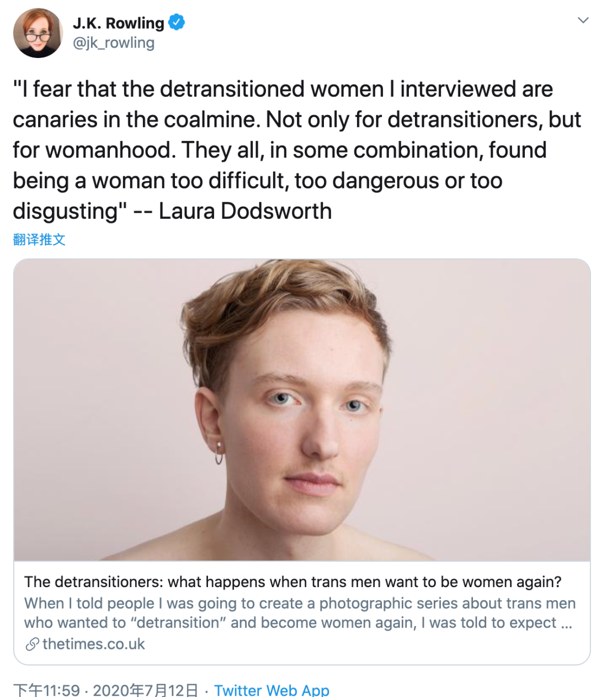Open 'The detransitioners' article headline
596x697 pixels.
point(292,582)
